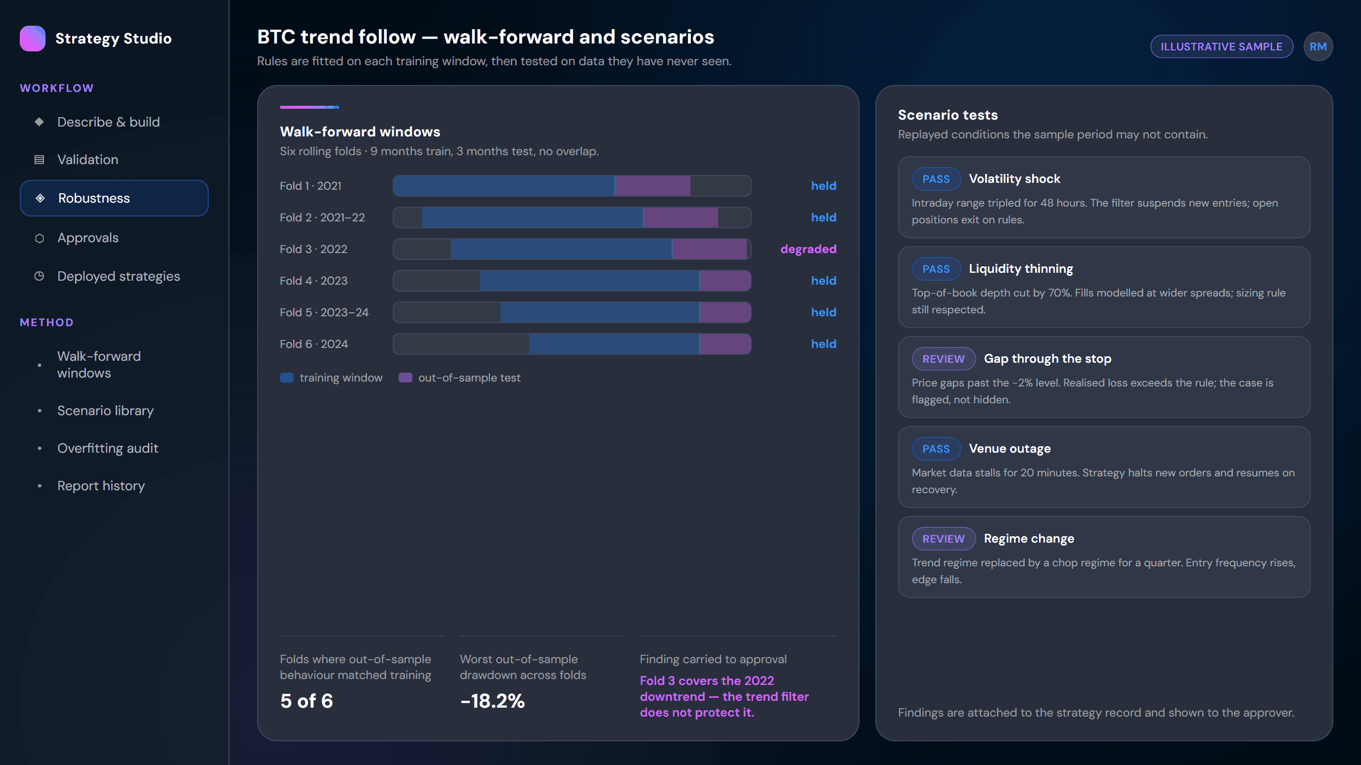Screen dimensions: 1361x765
Task: Click the Fold 3 finding text
Action: coord(724,697)
